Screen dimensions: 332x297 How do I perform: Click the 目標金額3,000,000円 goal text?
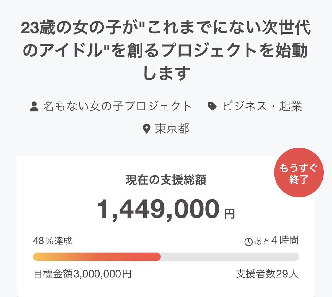(x=82, y=274)
